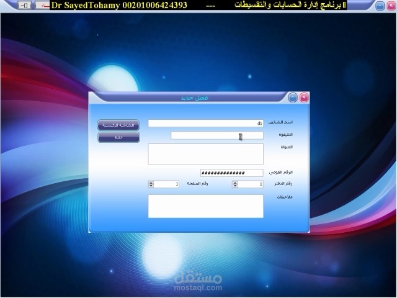Click the spinner arrows of رقم الصفحة
The width and height of the screenshot is (397, 298).
(x=151, y=184)
